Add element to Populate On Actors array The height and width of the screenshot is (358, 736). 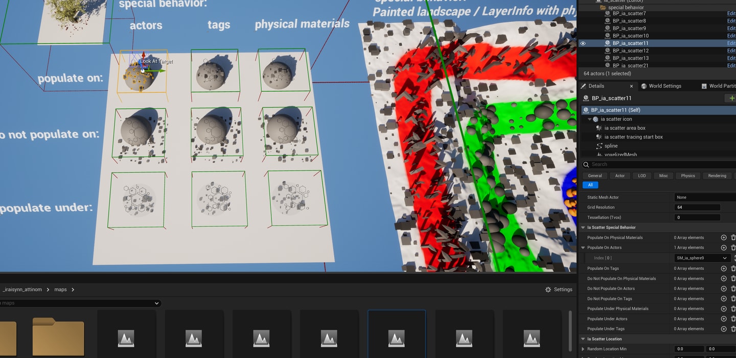(x=724, y=248)
